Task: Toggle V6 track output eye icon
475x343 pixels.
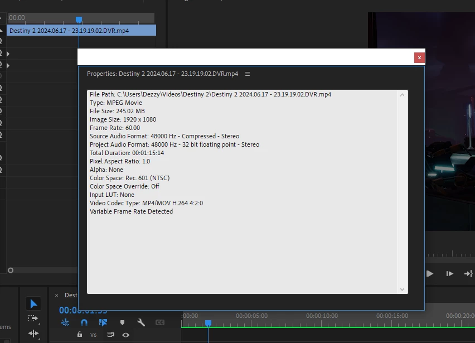Action: coord(125,335)
